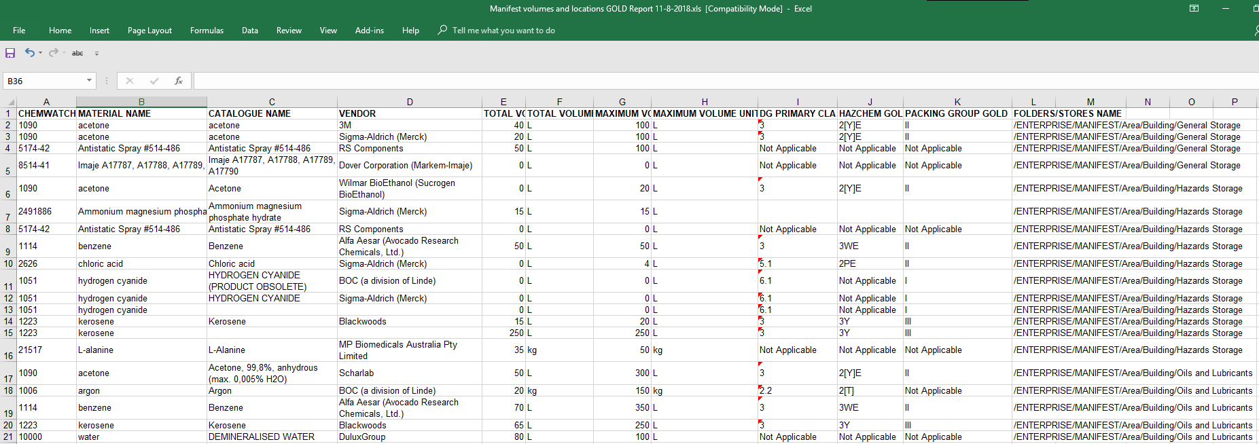This screenshot has width=1259, height=444.
Task: Open the Undo history dropdown arrow
Action: point(40,53)
